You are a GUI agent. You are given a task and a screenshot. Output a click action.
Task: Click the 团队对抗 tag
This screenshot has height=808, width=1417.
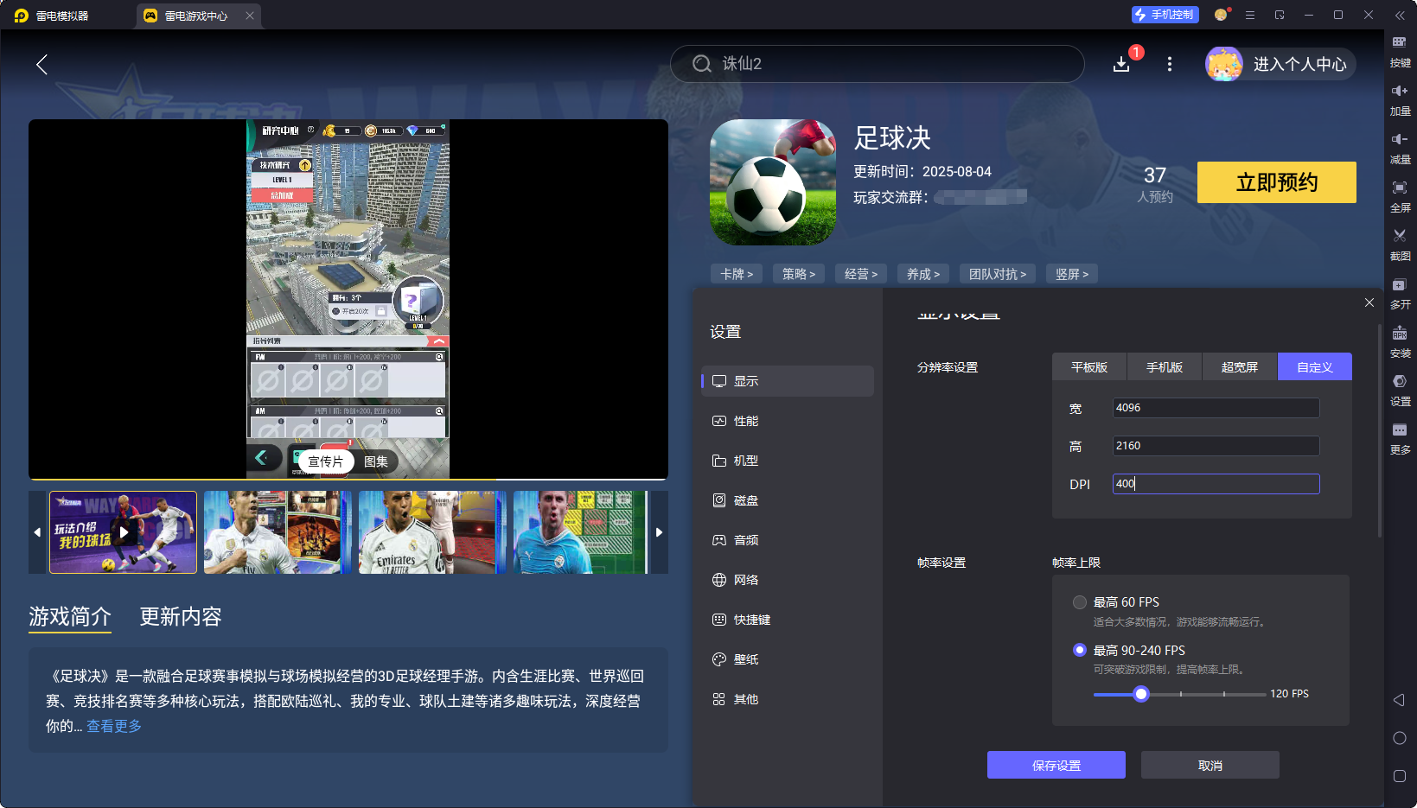tap(998, 274)
